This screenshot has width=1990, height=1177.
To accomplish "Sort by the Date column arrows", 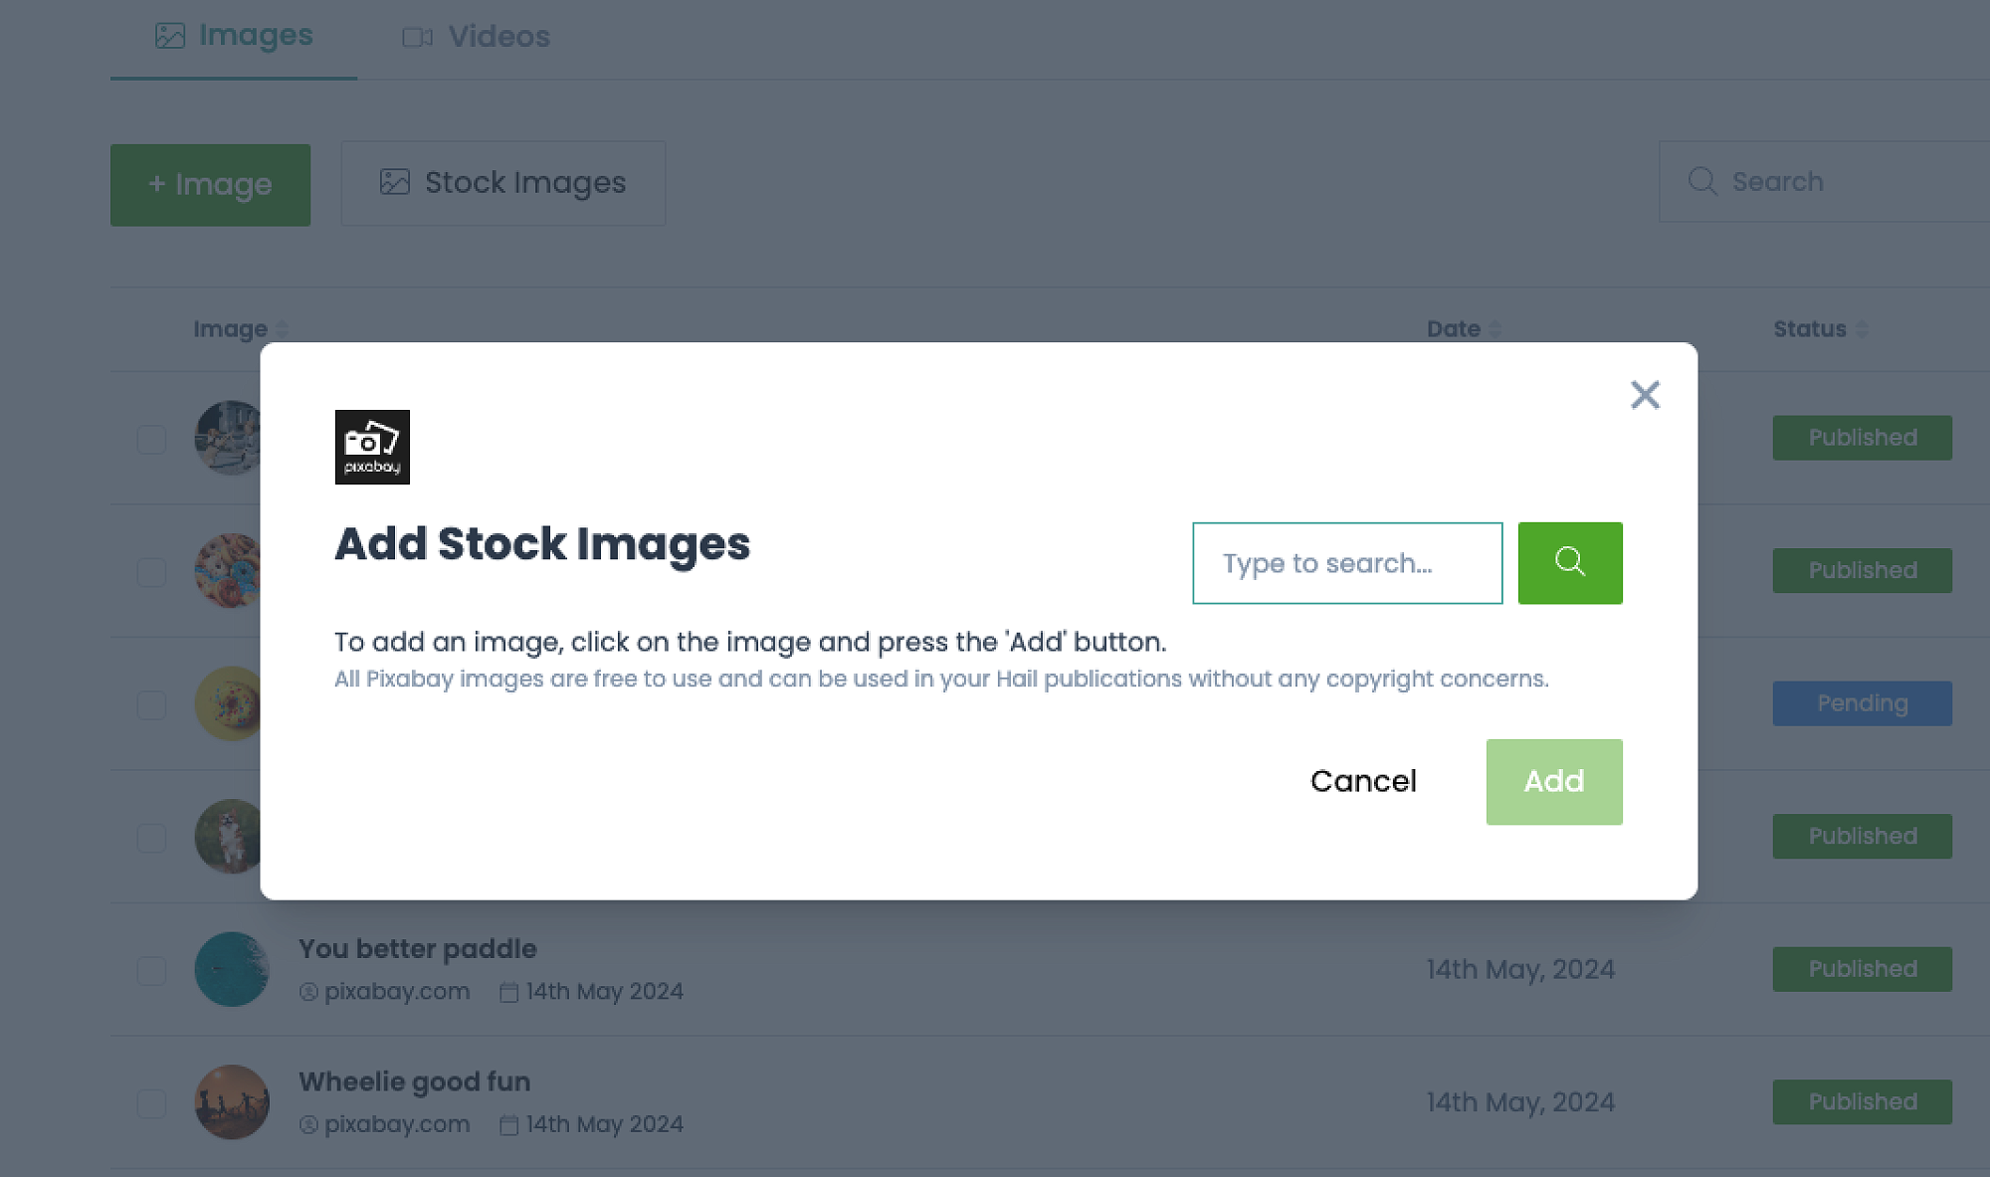I will click(x=1494, y=329).
